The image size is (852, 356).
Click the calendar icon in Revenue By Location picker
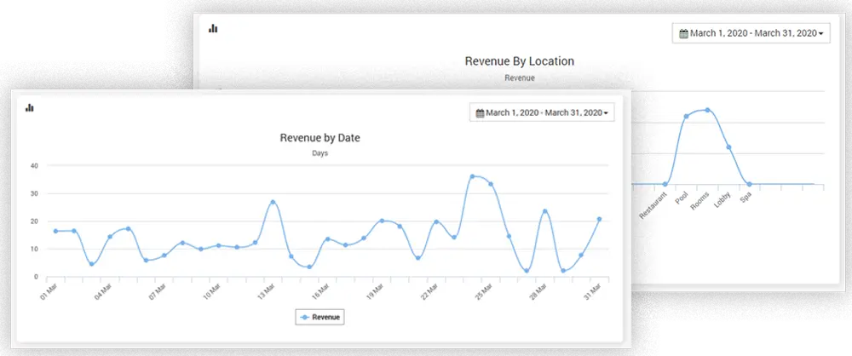coord(683,34)
